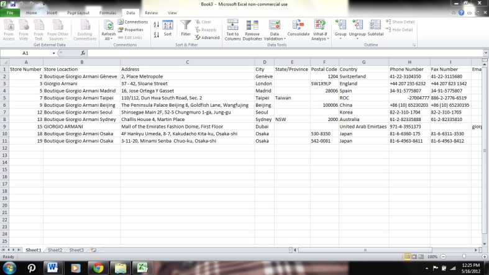Open Chrome from the taskbar
The height and width of the screenshot is (275, 489).
pyautogui.click(x=98, y=268)
